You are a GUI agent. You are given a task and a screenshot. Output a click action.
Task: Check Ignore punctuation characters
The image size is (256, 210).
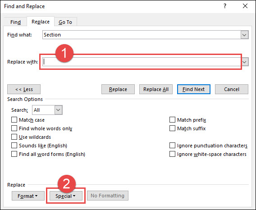coord(172,146)
